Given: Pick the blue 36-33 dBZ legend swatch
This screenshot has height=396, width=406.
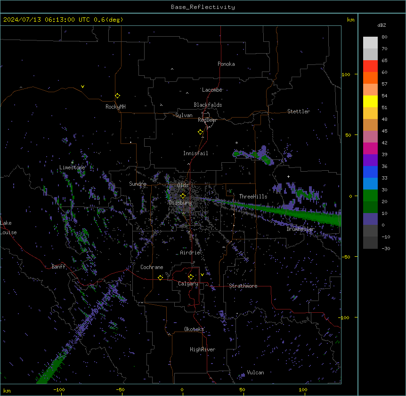Looking at the screenshot, I should coord(370,172).
